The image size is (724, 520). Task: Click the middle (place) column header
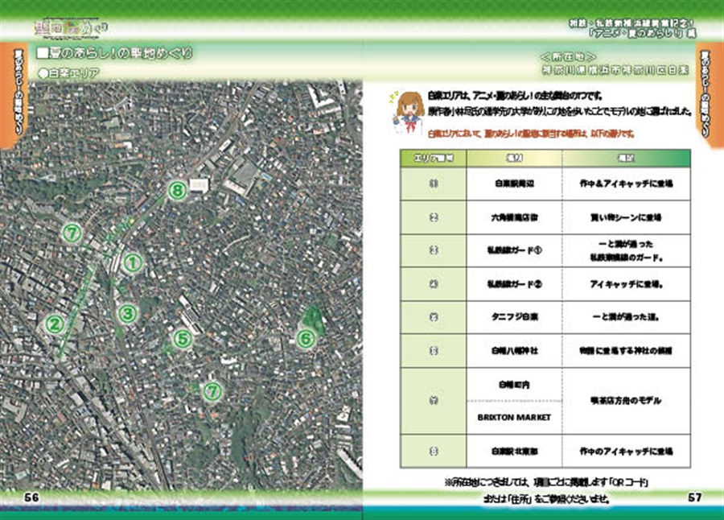coord(514,158)
